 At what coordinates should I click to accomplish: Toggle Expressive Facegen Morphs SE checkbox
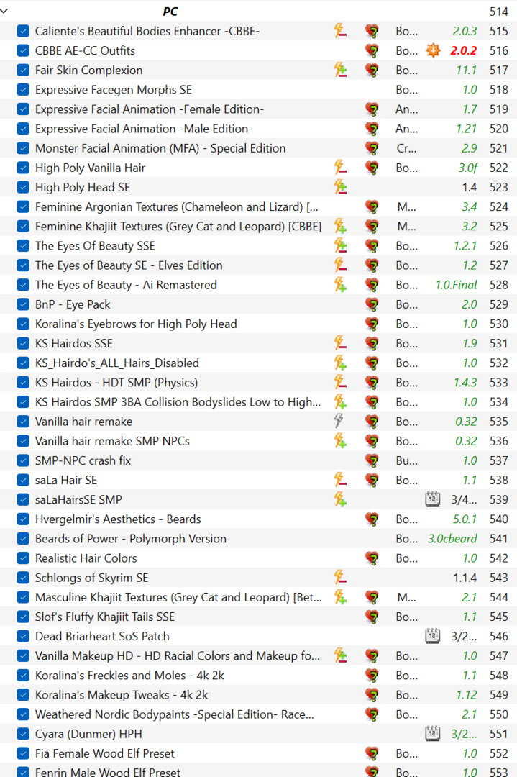coord(23,90)
